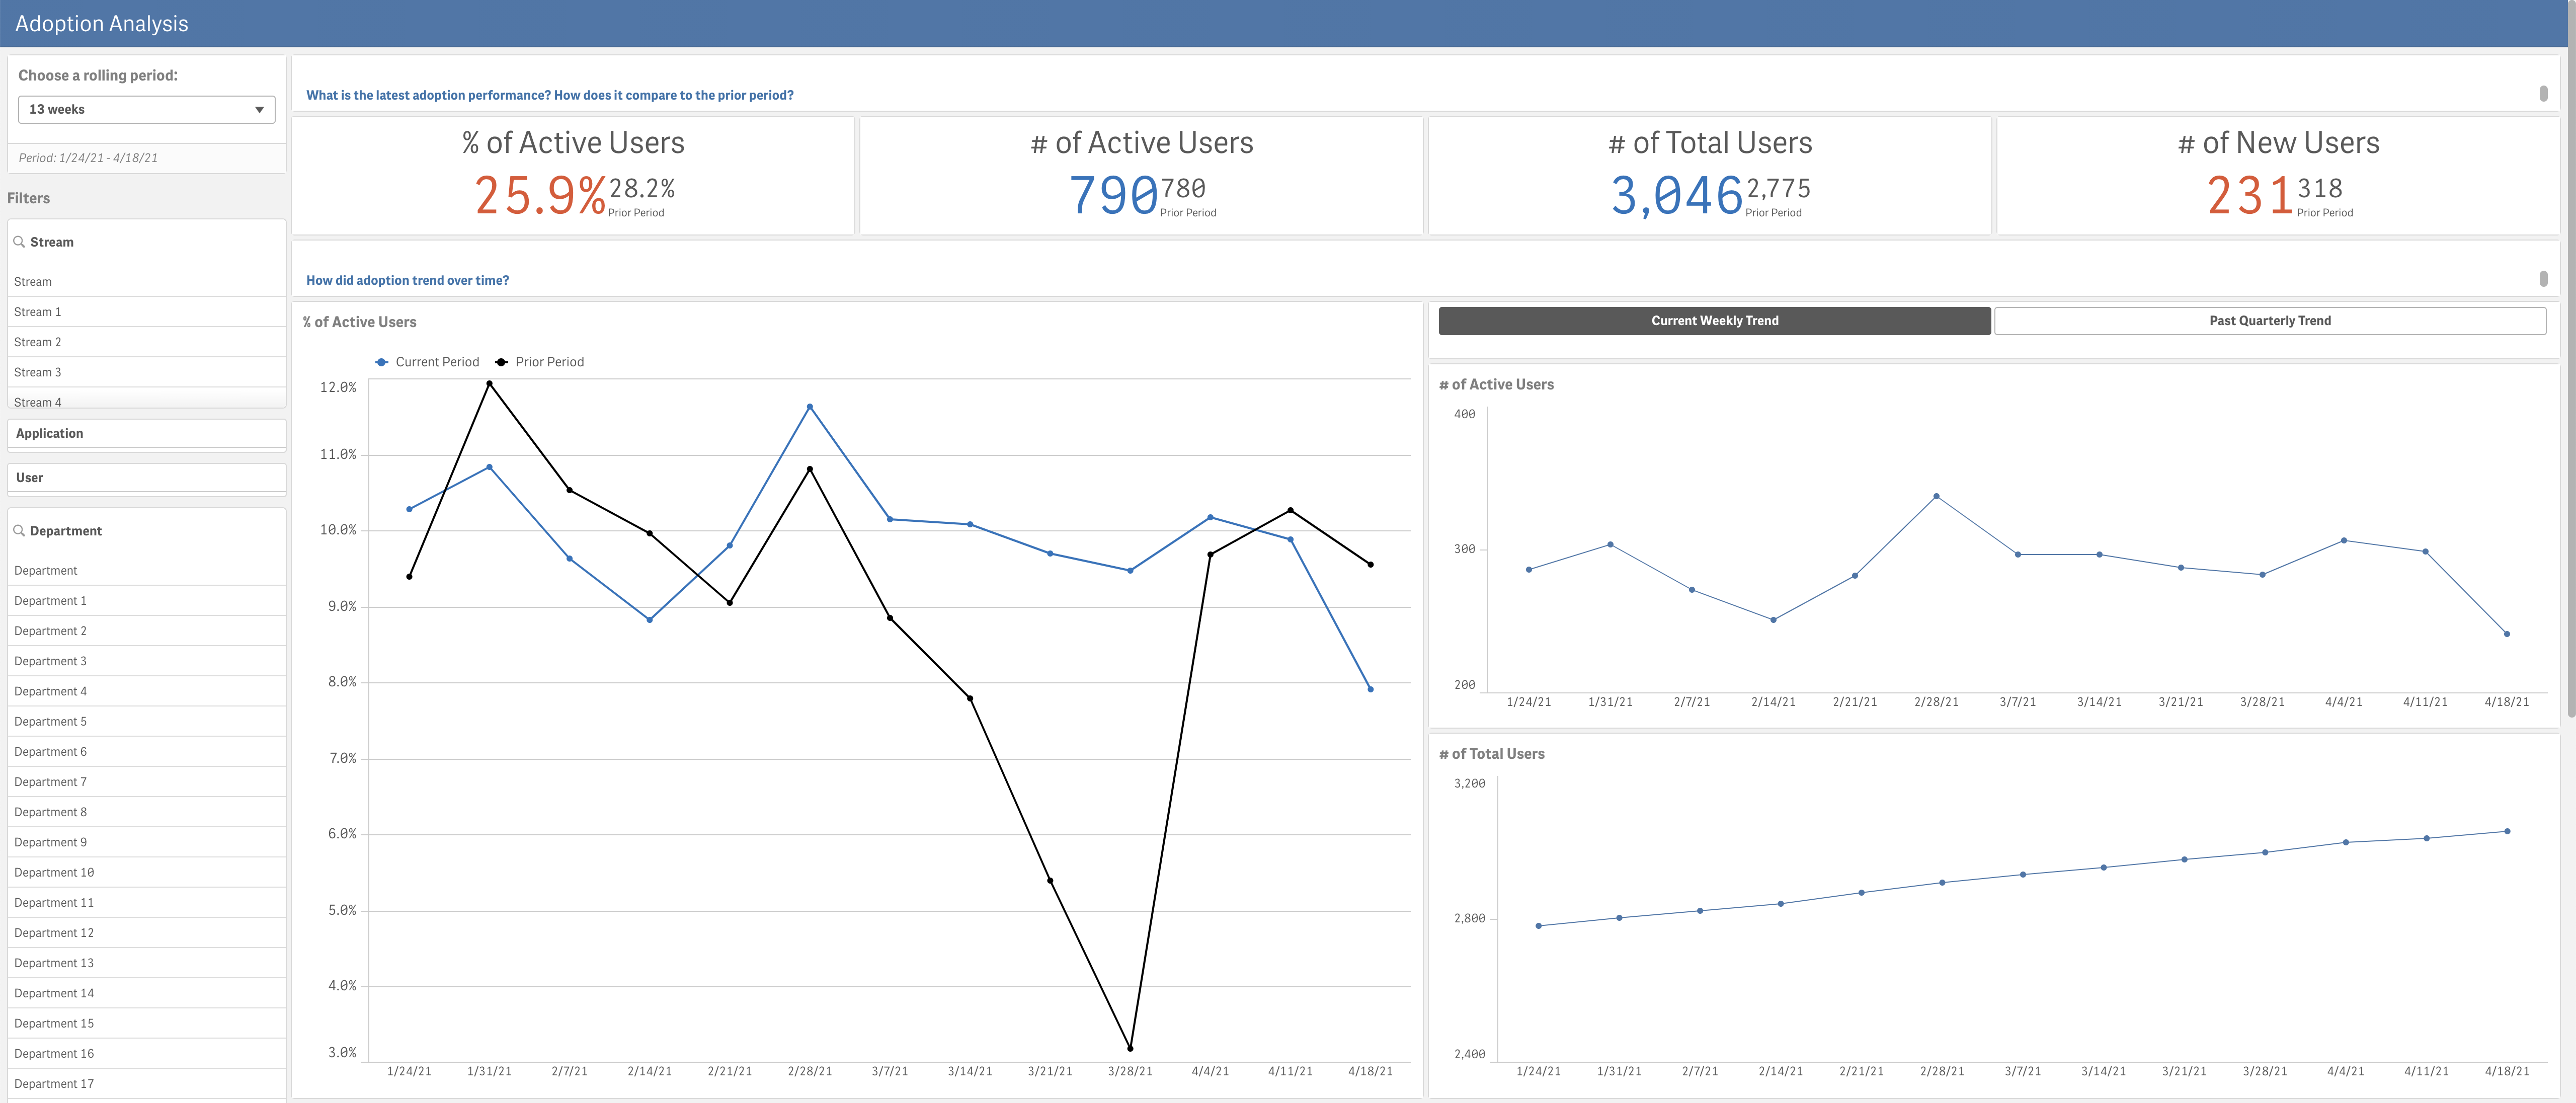Open the % of Active Users KPI tile
The width and height of the screenshot is (2576, 1103).
[573, 176]
